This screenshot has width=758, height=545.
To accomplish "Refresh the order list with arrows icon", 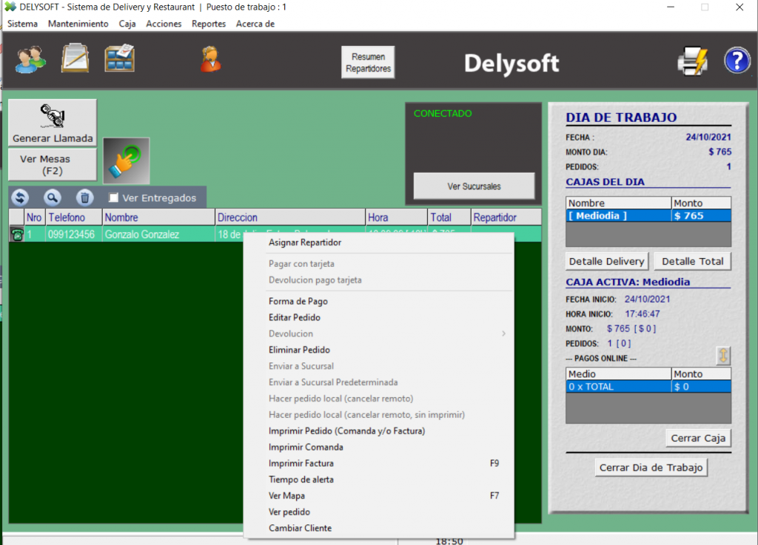I will (20, 197).
